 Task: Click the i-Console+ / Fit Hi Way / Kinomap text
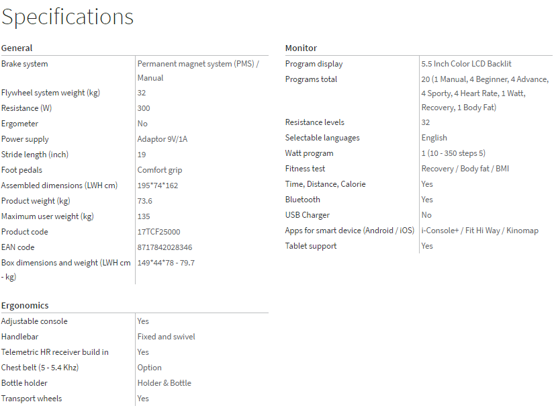pos(479,231)
